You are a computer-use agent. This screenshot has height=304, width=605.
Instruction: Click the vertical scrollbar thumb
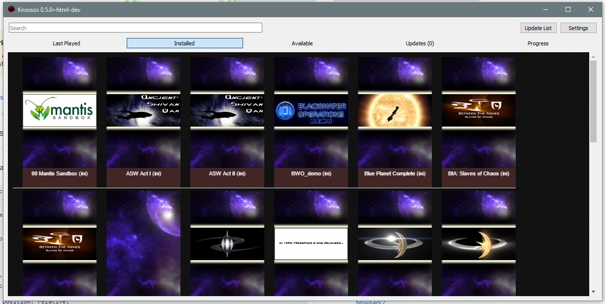pos(593,102)
